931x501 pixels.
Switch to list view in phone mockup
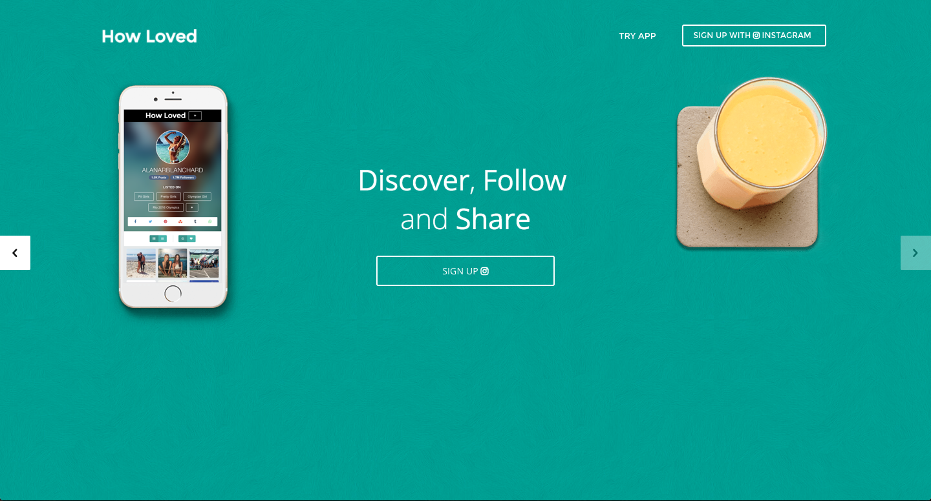click(x=162, y=239)
